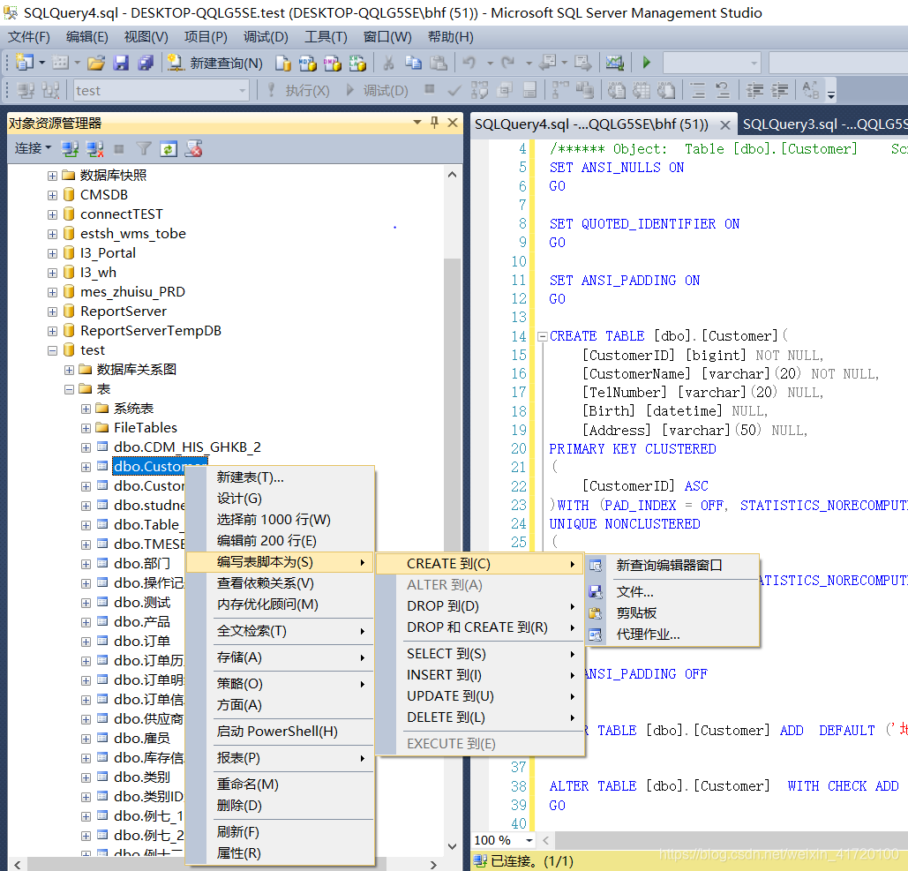Open file with the folder icon in toolbar

(x=96, y=63)
